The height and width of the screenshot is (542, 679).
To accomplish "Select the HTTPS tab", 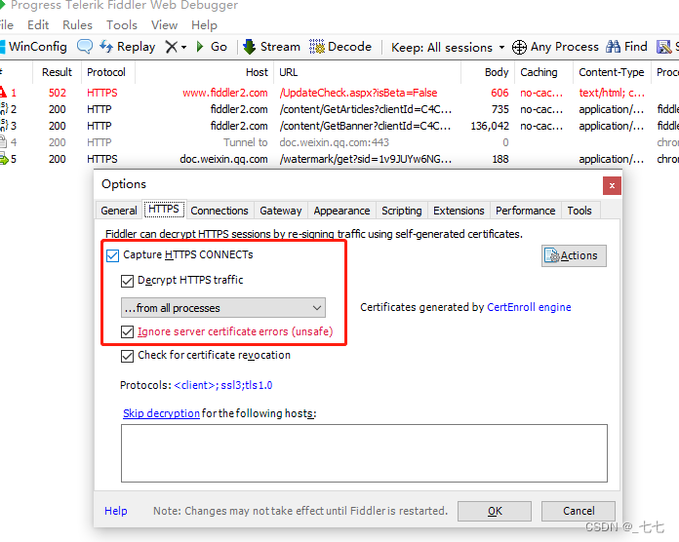I will [x=164, y=209].
